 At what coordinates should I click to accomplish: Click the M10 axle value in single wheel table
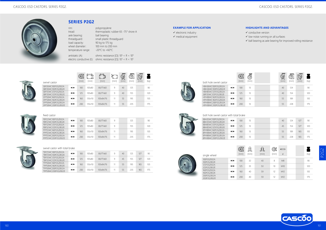tap(283, 166)
